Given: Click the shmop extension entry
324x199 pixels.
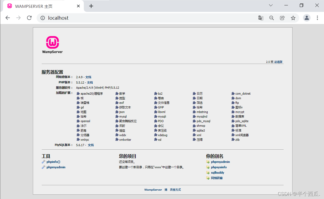Looking at the screenshot, I should 201,126.
